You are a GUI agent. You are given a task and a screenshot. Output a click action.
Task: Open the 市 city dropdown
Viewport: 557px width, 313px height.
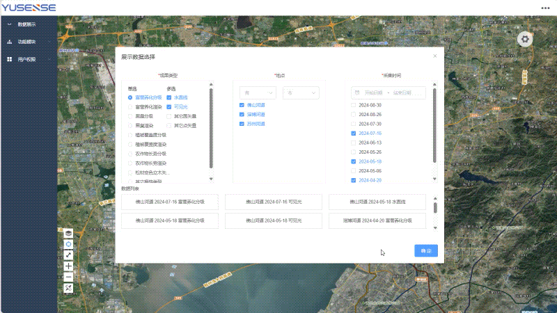click(x=300, y=92)
